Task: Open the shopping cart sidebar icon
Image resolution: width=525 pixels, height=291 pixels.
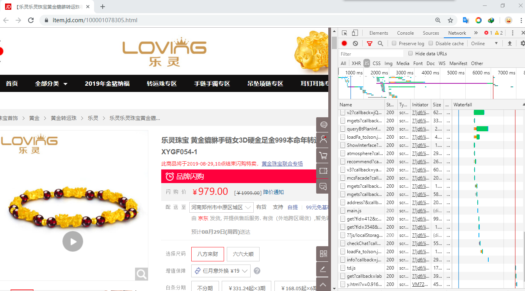Action: point(323,155)
